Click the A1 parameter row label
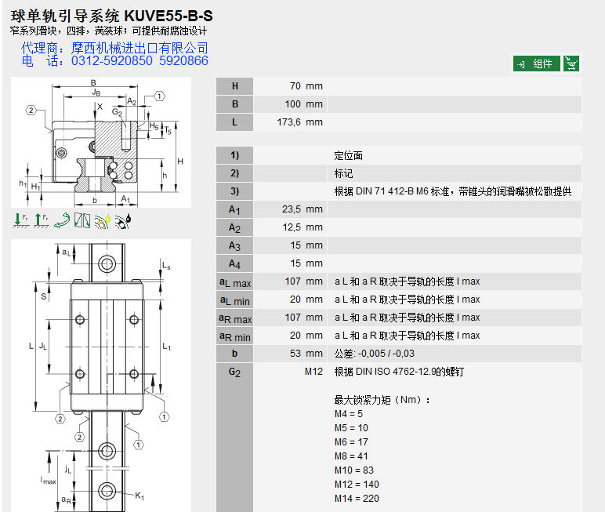 coord(234,209)
